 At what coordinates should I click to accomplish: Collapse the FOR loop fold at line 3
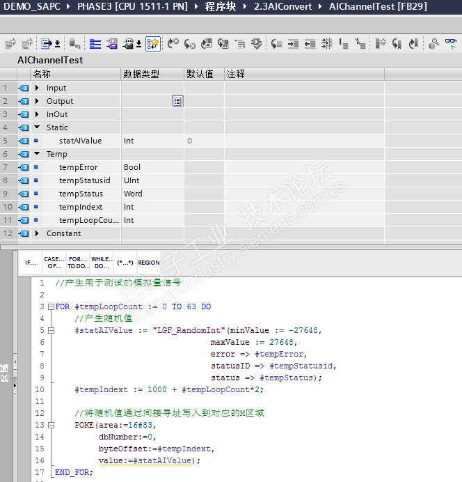(x=51, y=306)
